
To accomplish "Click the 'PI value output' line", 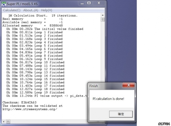I will (47, 96).
